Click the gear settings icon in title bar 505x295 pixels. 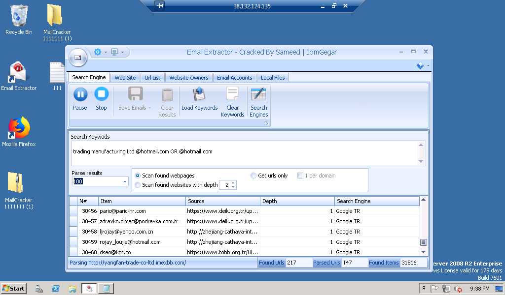click(98, 52)
